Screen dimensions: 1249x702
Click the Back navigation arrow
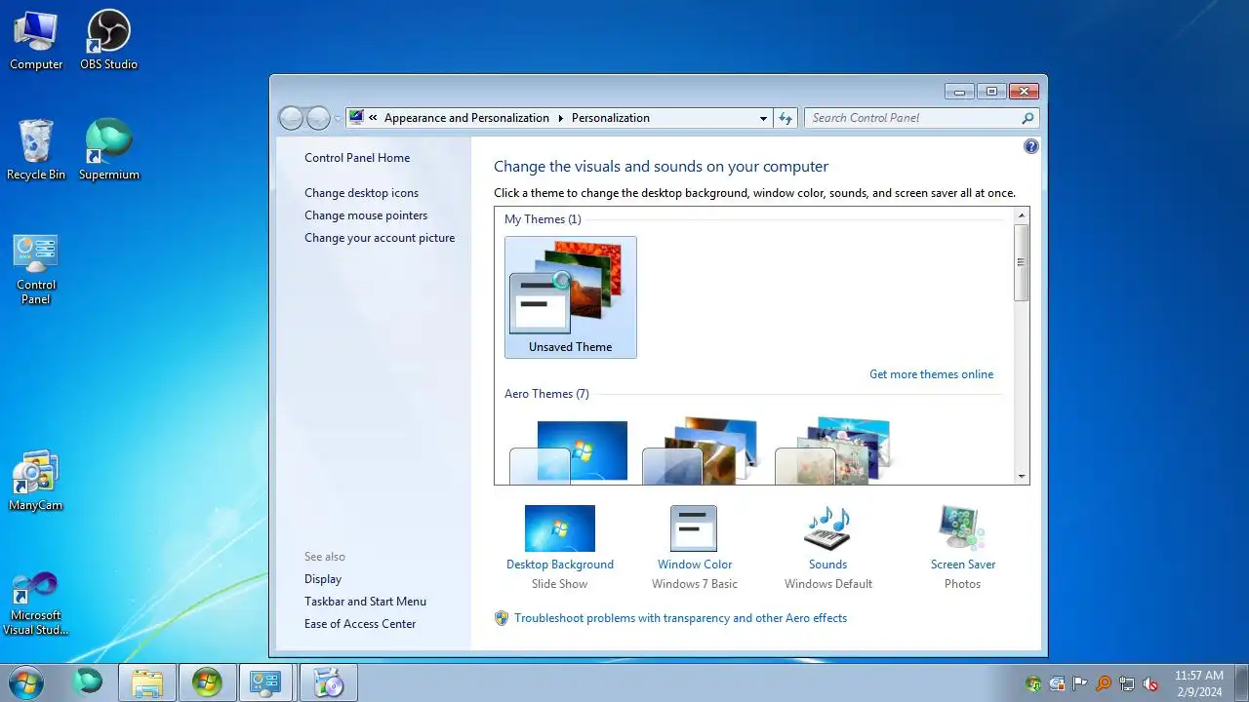291,118
